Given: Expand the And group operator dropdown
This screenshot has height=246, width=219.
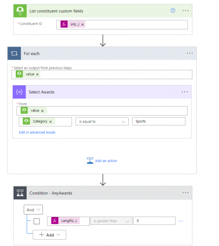Looking at the screenshot, I should (33, 210).
